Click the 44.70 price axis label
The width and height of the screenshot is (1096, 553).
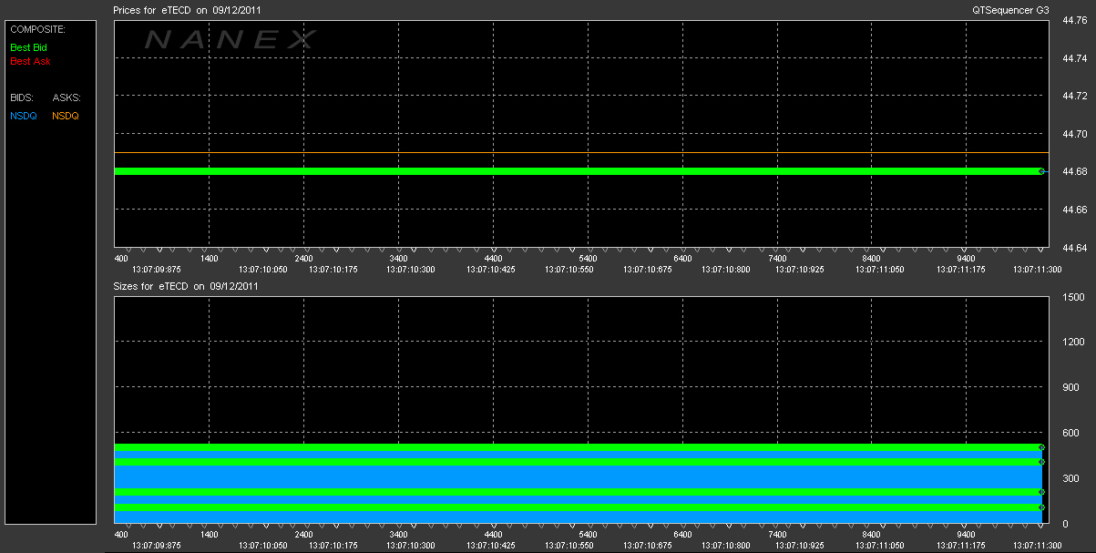click(1073, 134)
